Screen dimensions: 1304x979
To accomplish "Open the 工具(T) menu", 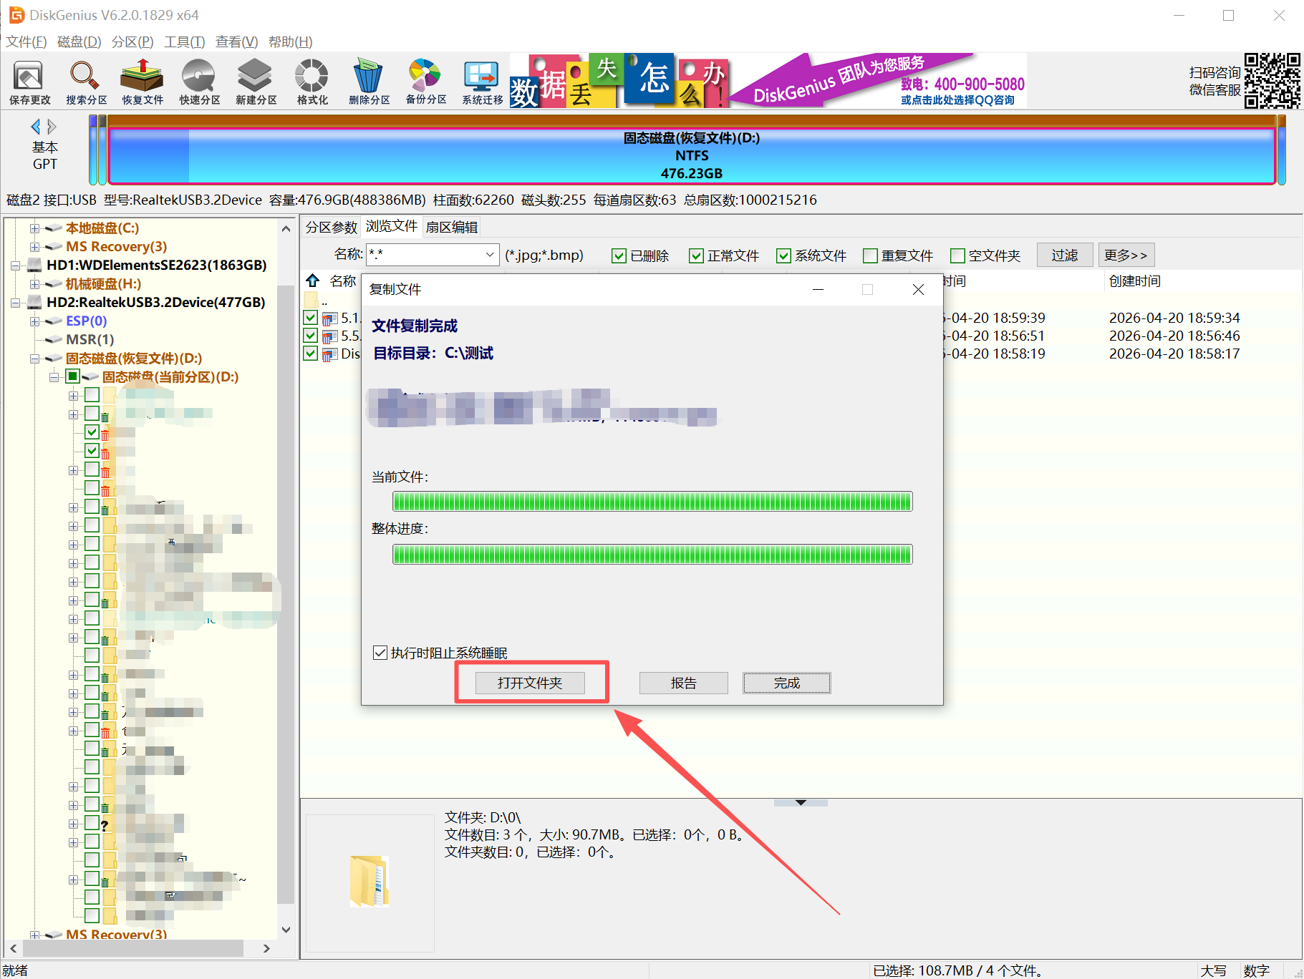I will 185,42.
